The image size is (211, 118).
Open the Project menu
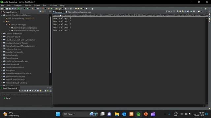[37, 5]
